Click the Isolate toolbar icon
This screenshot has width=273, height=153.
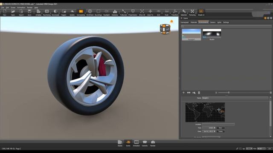(72, 11)
